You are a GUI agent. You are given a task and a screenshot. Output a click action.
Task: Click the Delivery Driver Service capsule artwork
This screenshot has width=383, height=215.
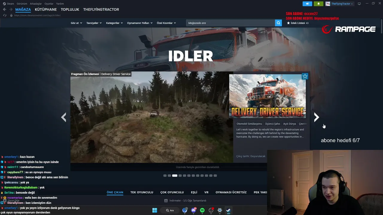tap(268, 96)
